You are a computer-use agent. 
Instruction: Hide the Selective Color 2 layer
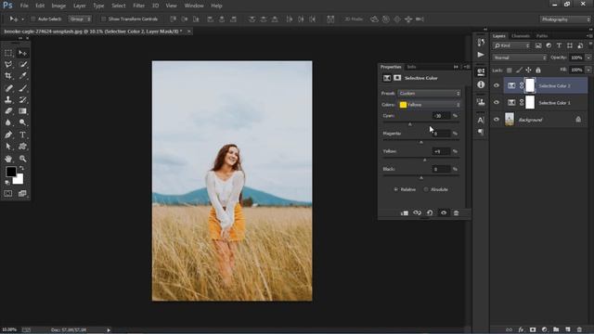(x=497, y=85)
